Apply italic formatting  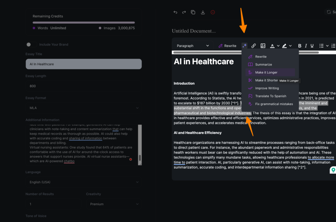(306, 46)
